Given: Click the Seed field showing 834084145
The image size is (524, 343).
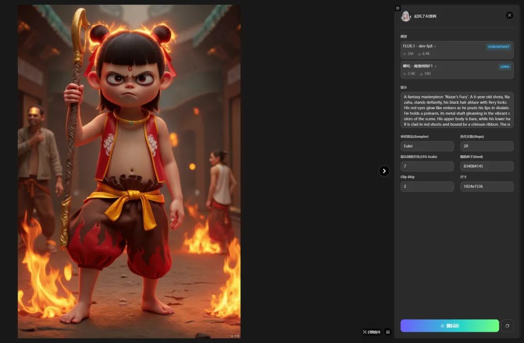Looking at the screenshot, I should [487, 166].
